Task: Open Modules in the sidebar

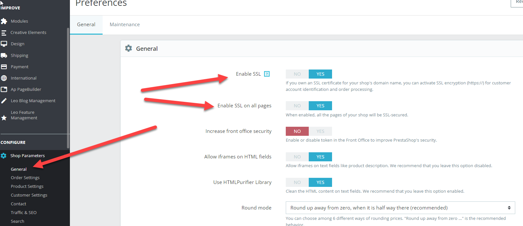Action: [19, 21]
